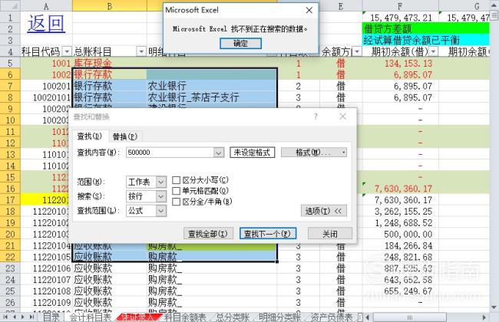Click the 库存现金 cell in row 5
The width and height of the screenshot is (499, 322).
point(110,63)
